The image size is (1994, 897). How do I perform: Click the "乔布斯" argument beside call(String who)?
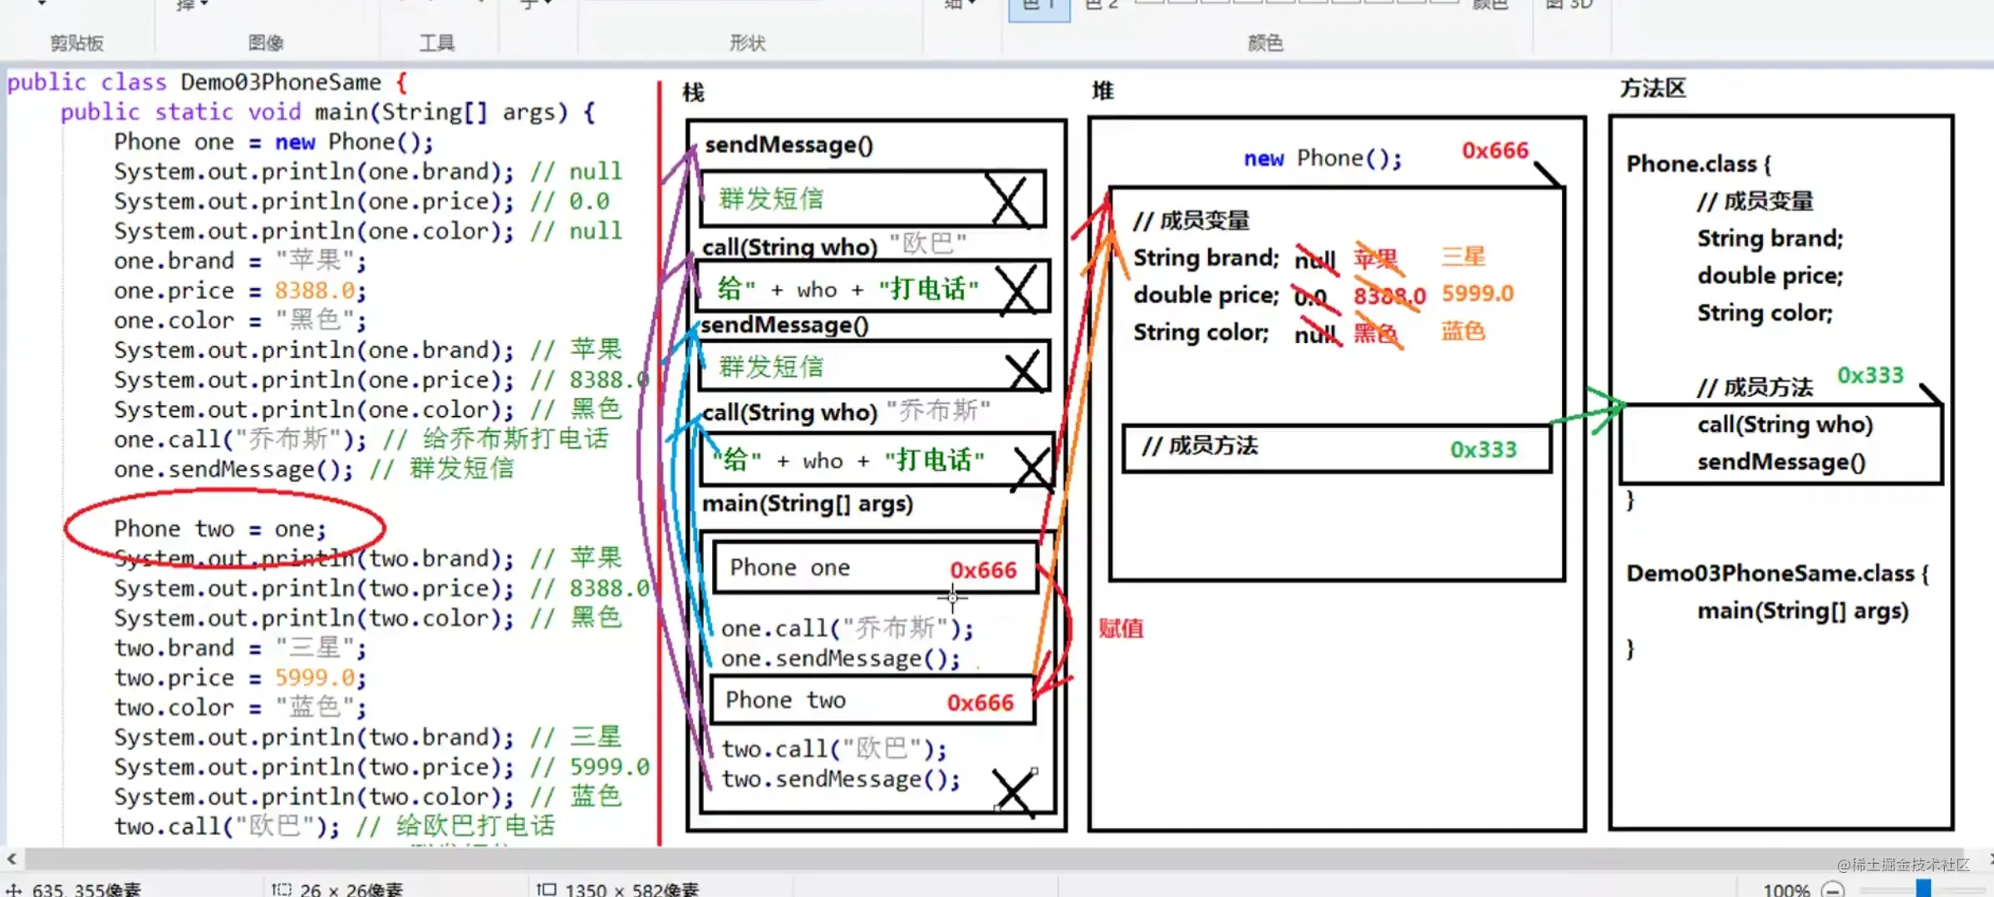pyautogui.click(x=938, y=410)
